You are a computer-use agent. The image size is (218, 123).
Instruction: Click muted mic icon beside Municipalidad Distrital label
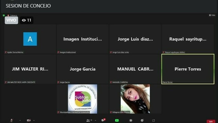[x=58, y=112]
